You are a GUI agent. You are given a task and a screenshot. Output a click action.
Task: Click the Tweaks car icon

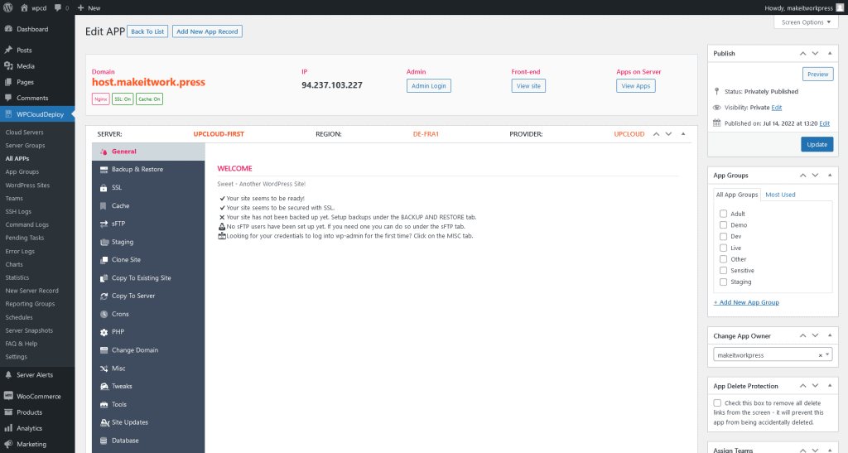[104, 386]
